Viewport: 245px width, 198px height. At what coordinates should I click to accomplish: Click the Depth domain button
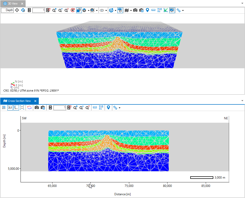(x=7, y=10)
